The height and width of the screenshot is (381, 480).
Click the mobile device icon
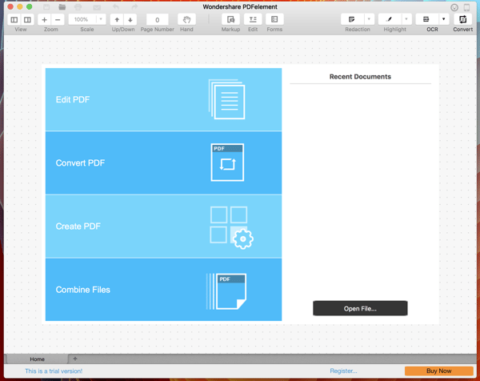(x=467, y=8)
